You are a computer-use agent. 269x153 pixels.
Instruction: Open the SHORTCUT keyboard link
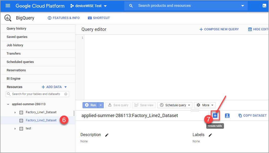[99, 18]
